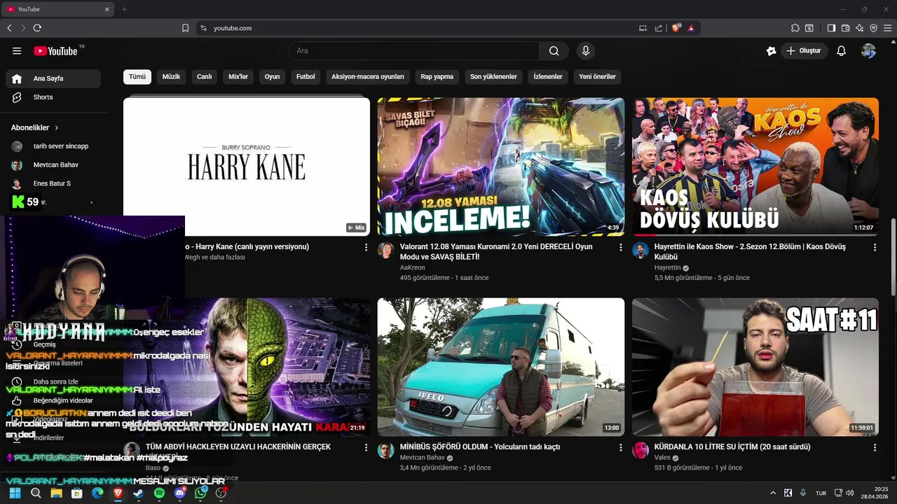Select the Son yüklenenler chip
Viewport: 897px width, 504px height.
pyautogui.click(x=493, y=76)
